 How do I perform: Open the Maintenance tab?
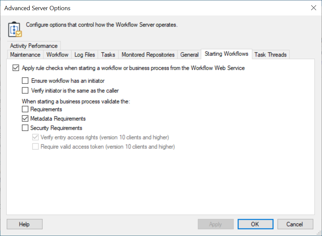pyautogui.click(x=25, y=55)
